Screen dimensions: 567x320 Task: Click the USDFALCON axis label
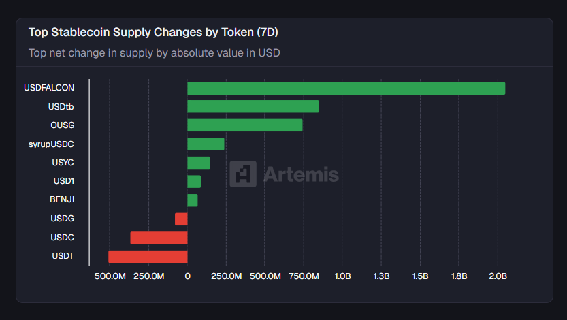[49, 88]
